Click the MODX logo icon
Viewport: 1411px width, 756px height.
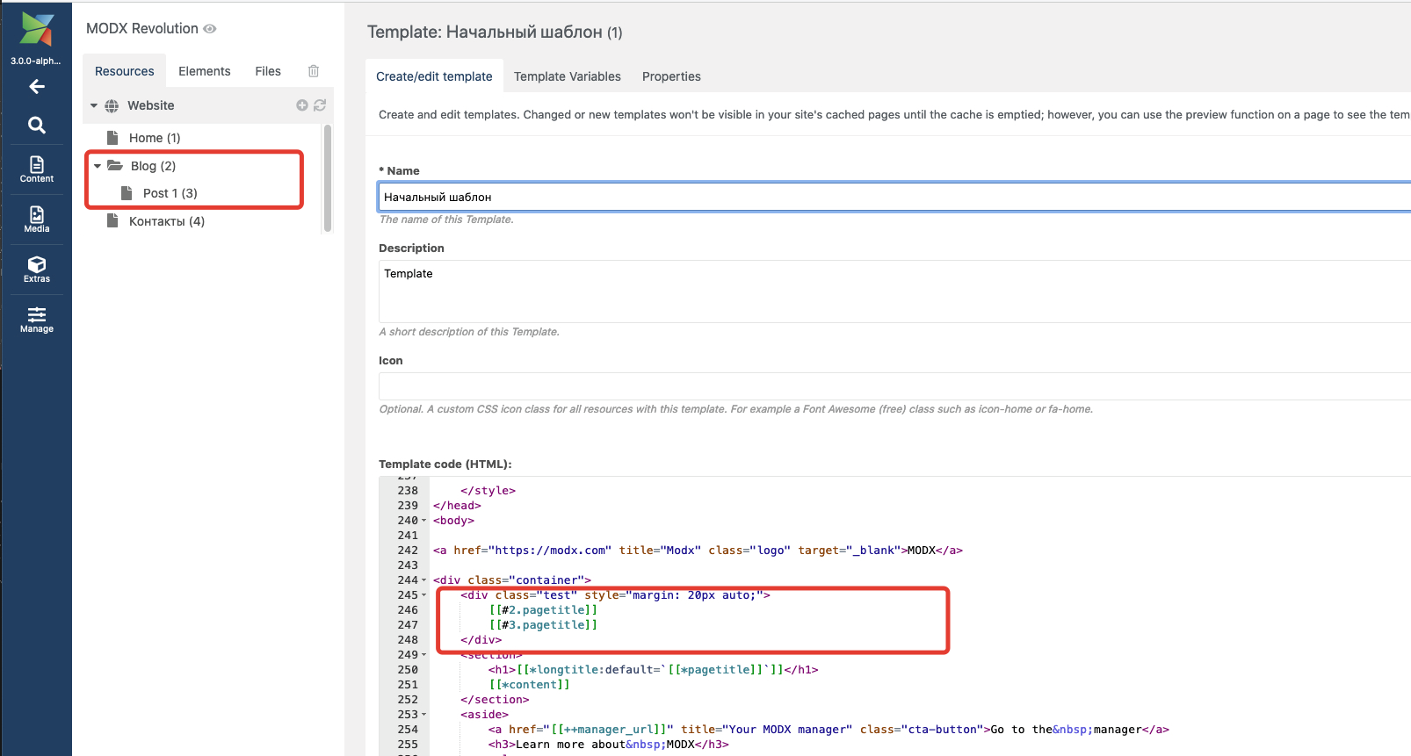point(37,29)
